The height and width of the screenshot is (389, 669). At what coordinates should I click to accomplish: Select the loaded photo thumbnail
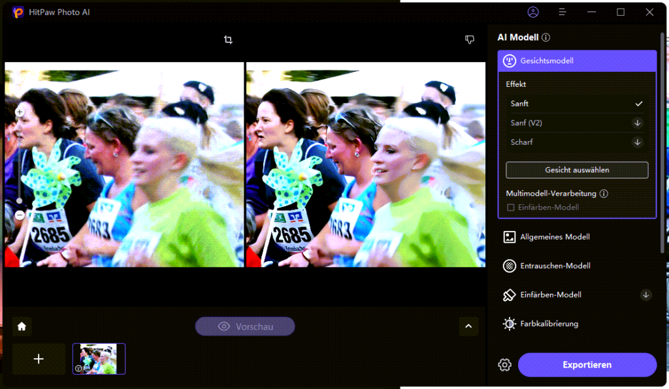click(99, 359)
